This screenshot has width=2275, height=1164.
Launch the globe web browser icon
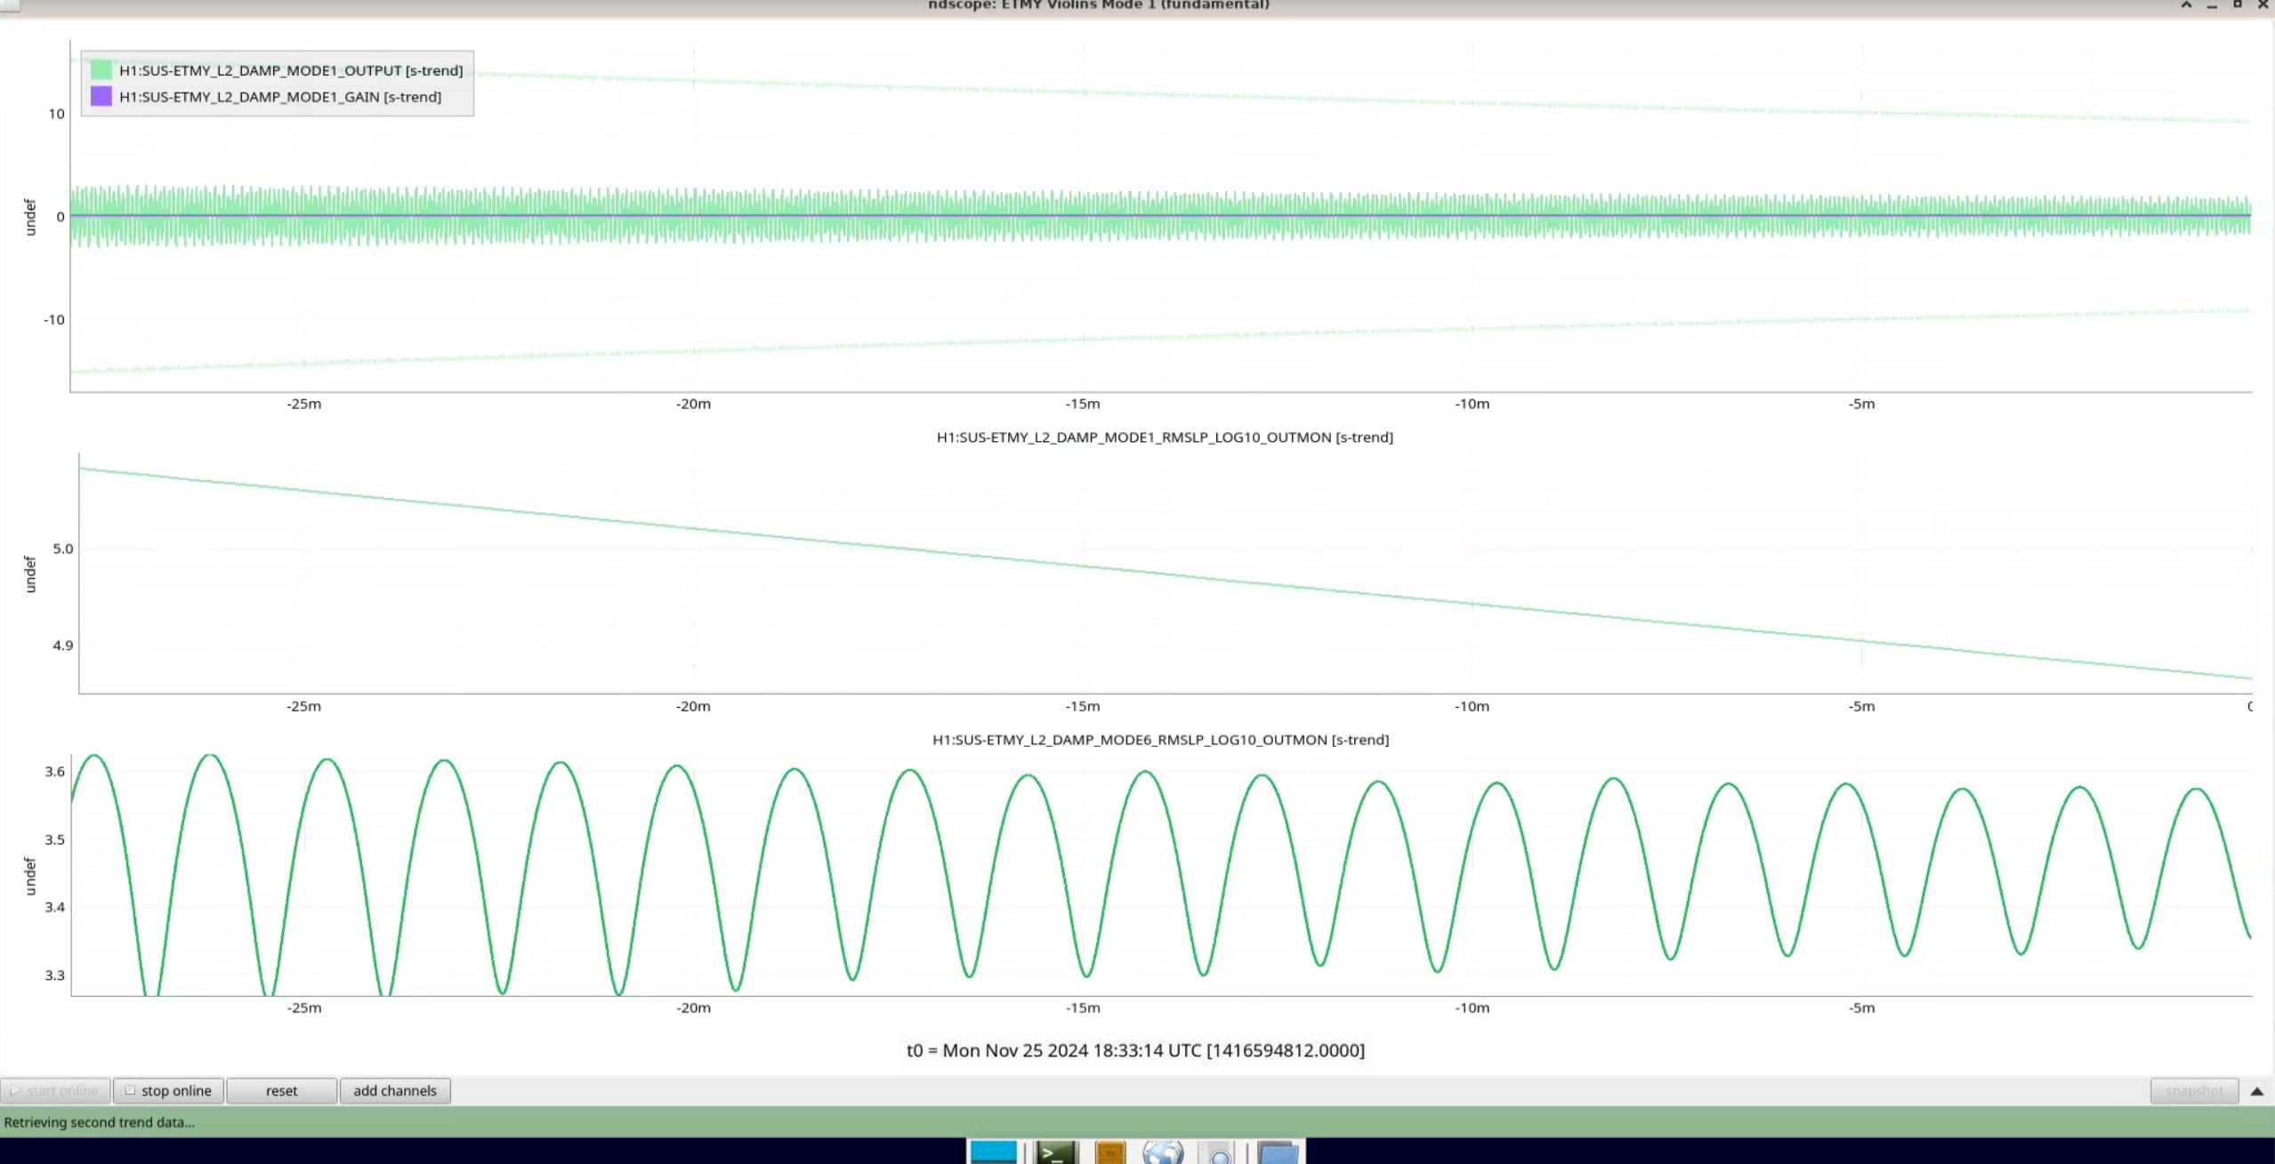coord(1163,1152)
